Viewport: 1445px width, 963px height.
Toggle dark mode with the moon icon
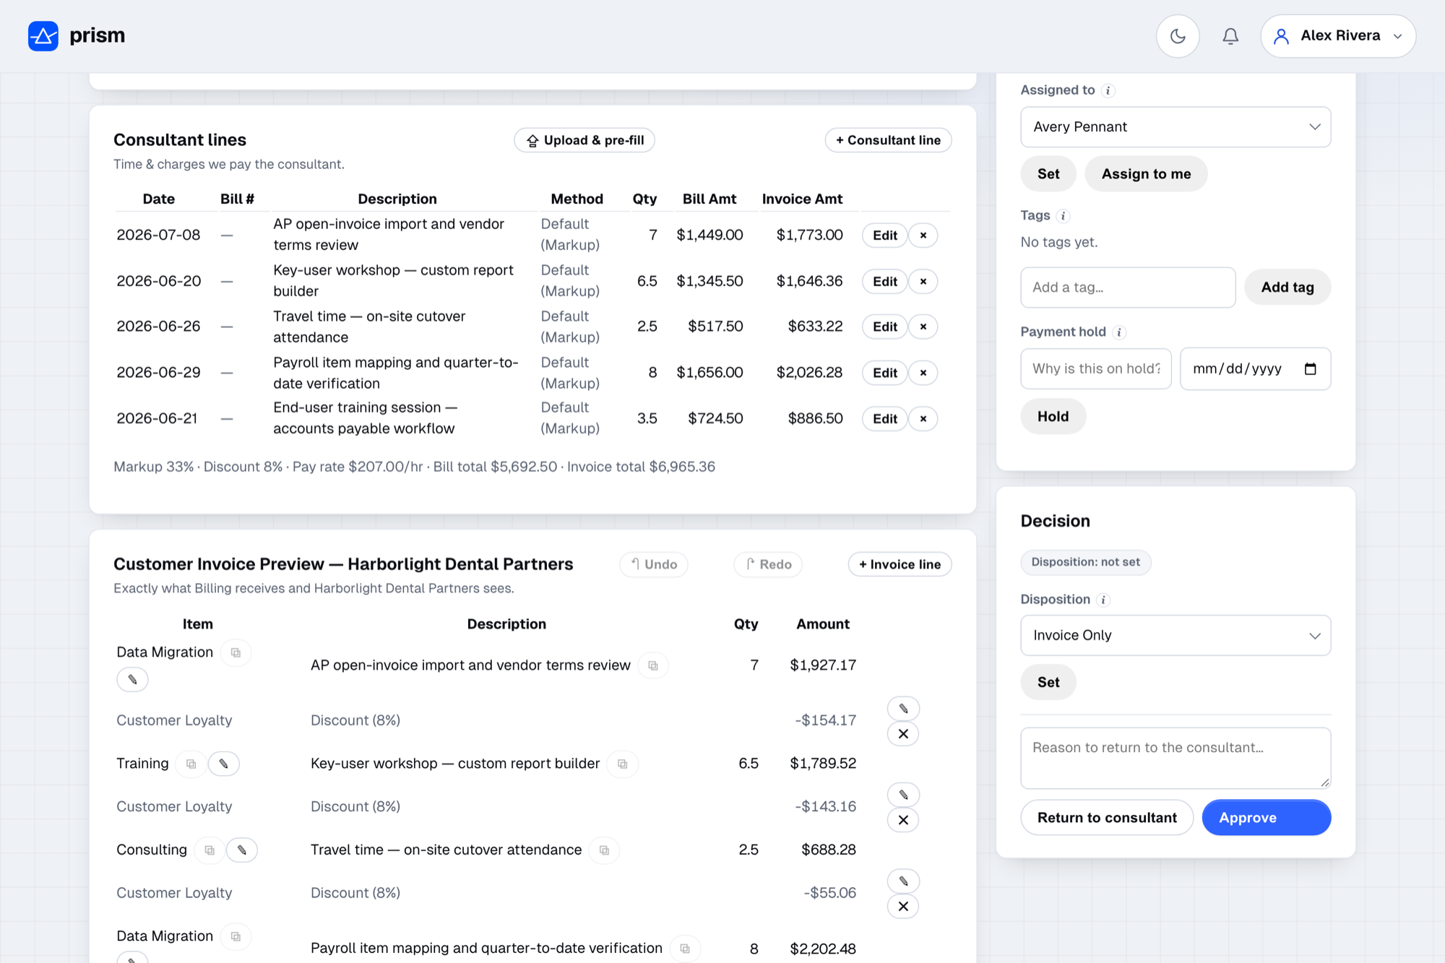click(x=1178, y=36)
